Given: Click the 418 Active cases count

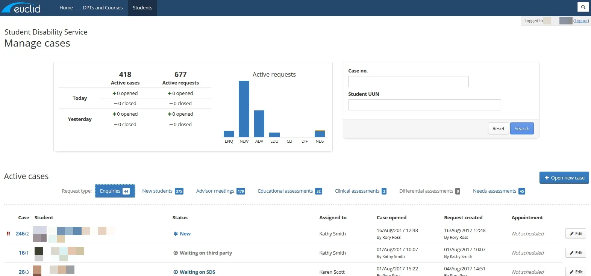Looking at the screenshot, I should pos(125,74).
